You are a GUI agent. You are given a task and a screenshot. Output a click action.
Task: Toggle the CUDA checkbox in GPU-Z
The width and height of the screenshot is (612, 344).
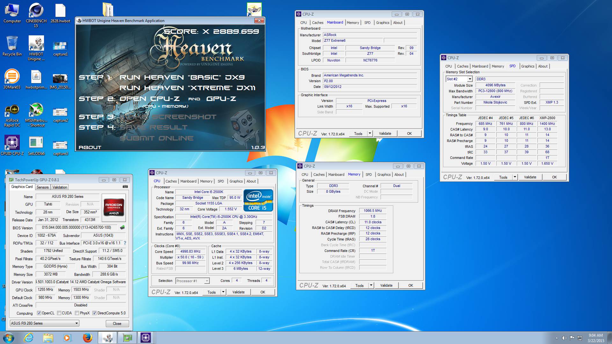59,313
